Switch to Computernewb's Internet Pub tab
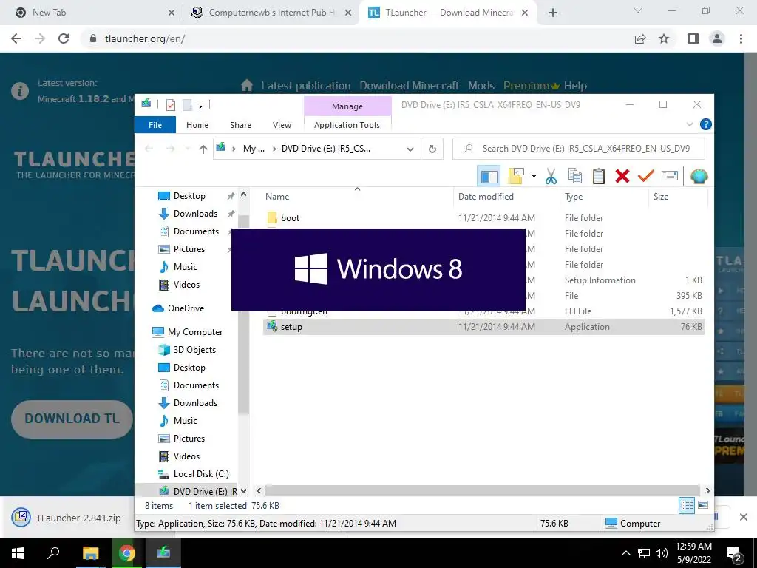The height and width of the screenshot is (568, 757). pos(272,13)
